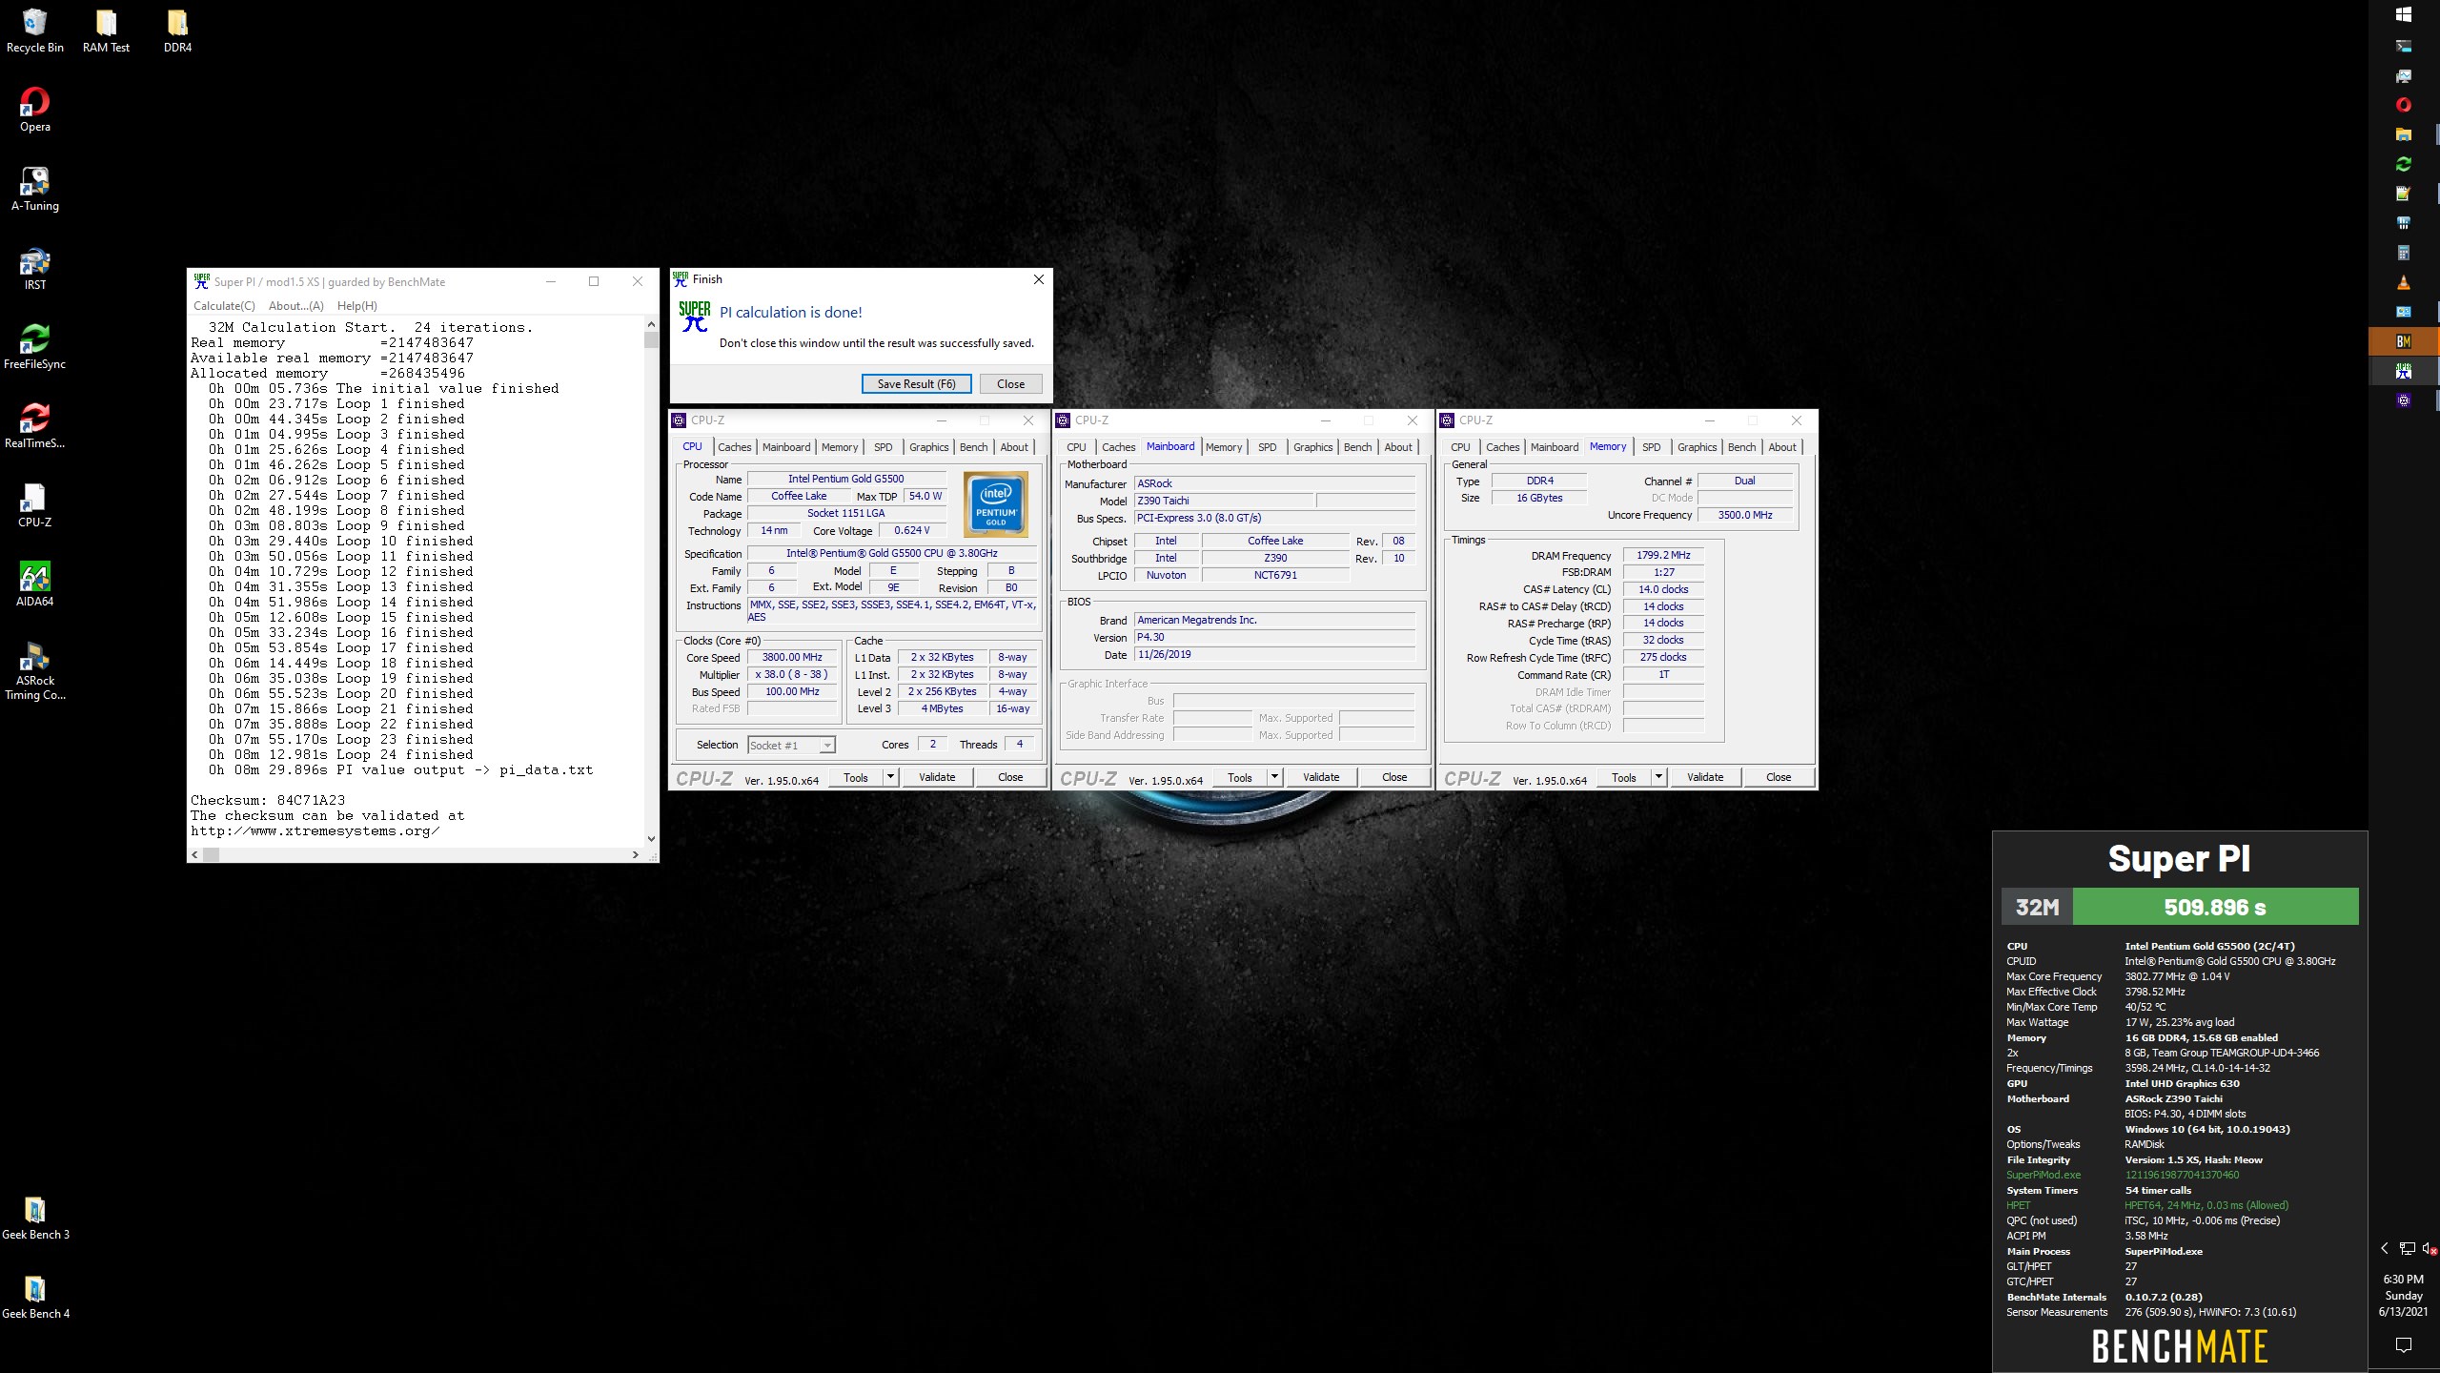Click Super PI horizontal scrollbar right arrow
2440x1373 pixels.
(x=636, y=855)
